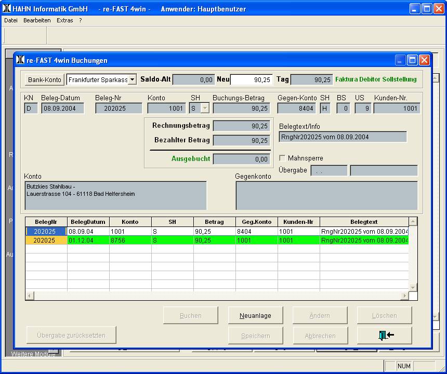Minimize the HAHN Informatik main window
This screenshot has width=447, height=374.
pyautogui.click(x=415, y=9)
